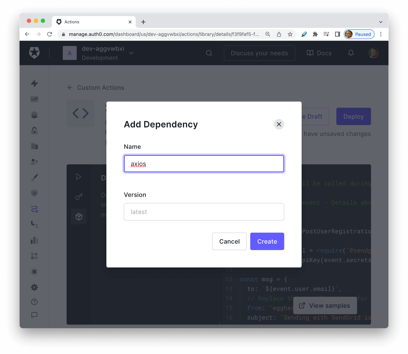Open notifications bell icon

point(351,53)
